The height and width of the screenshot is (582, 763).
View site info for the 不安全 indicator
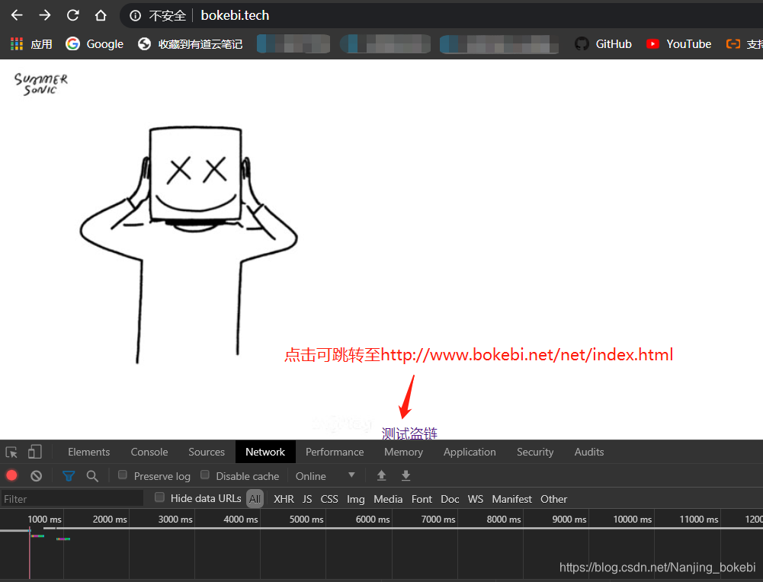coord(157,15)
